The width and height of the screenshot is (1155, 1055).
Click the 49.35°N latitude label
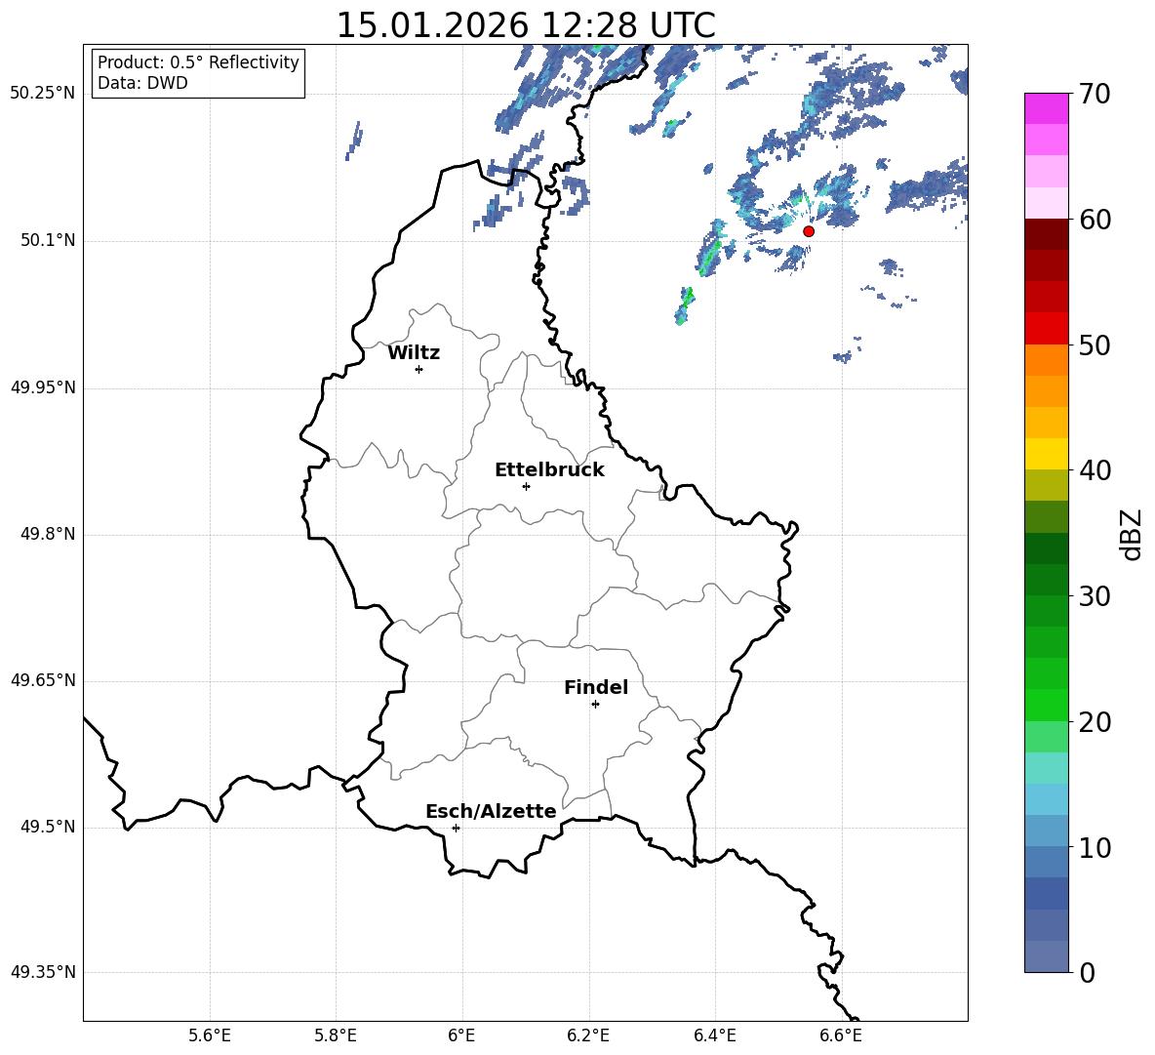43,972
